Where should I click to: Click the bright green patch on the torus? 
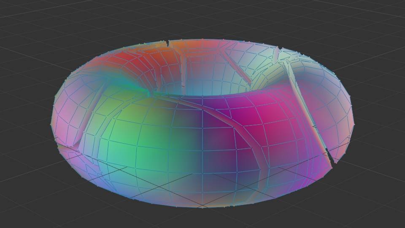(x=139, y=135)
